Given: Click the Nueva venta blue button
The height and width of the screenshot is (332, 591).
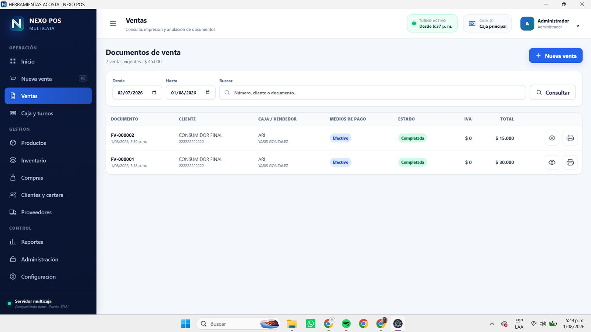Looking at the screenshot, I should point(556,56).
